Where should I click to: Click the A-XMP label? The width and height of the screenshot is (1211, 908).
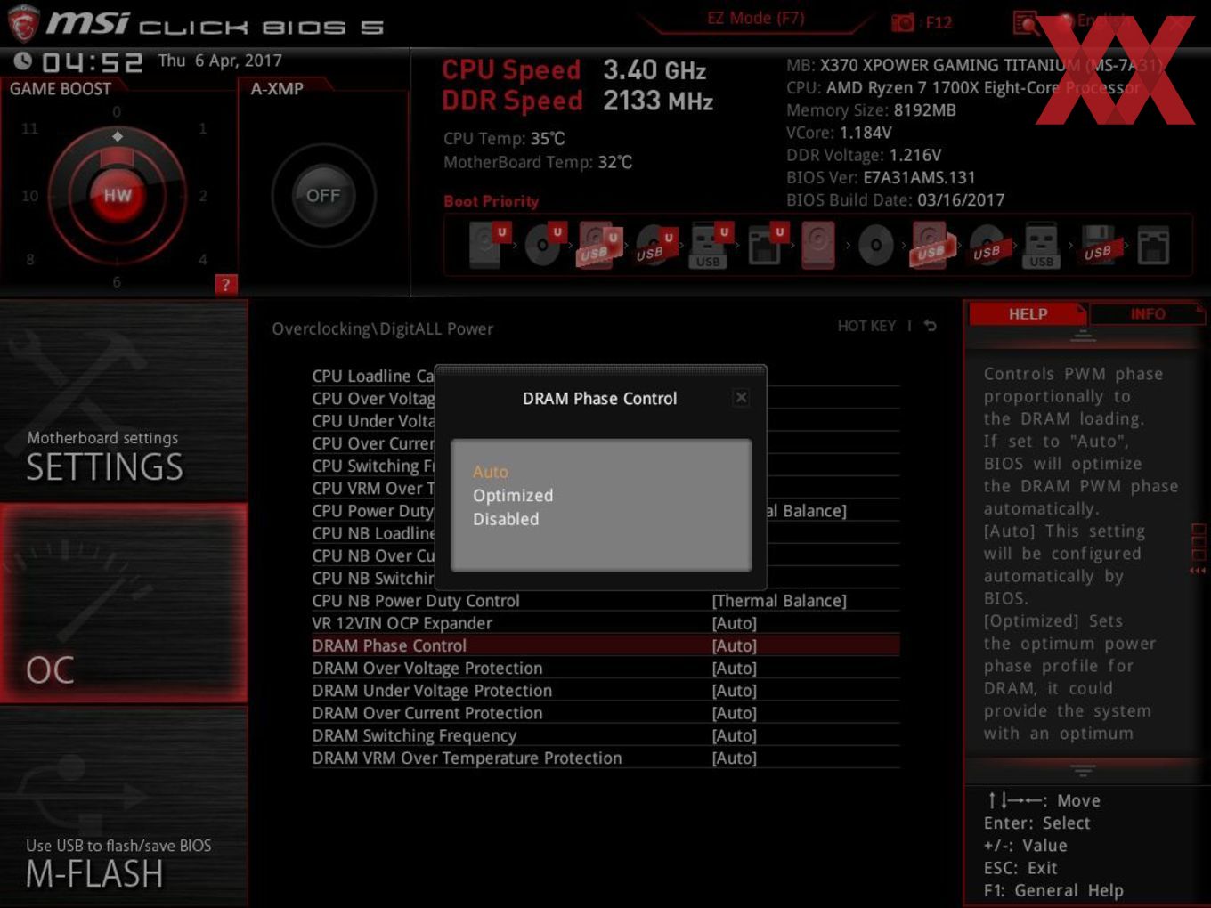(x=277, y=89)
